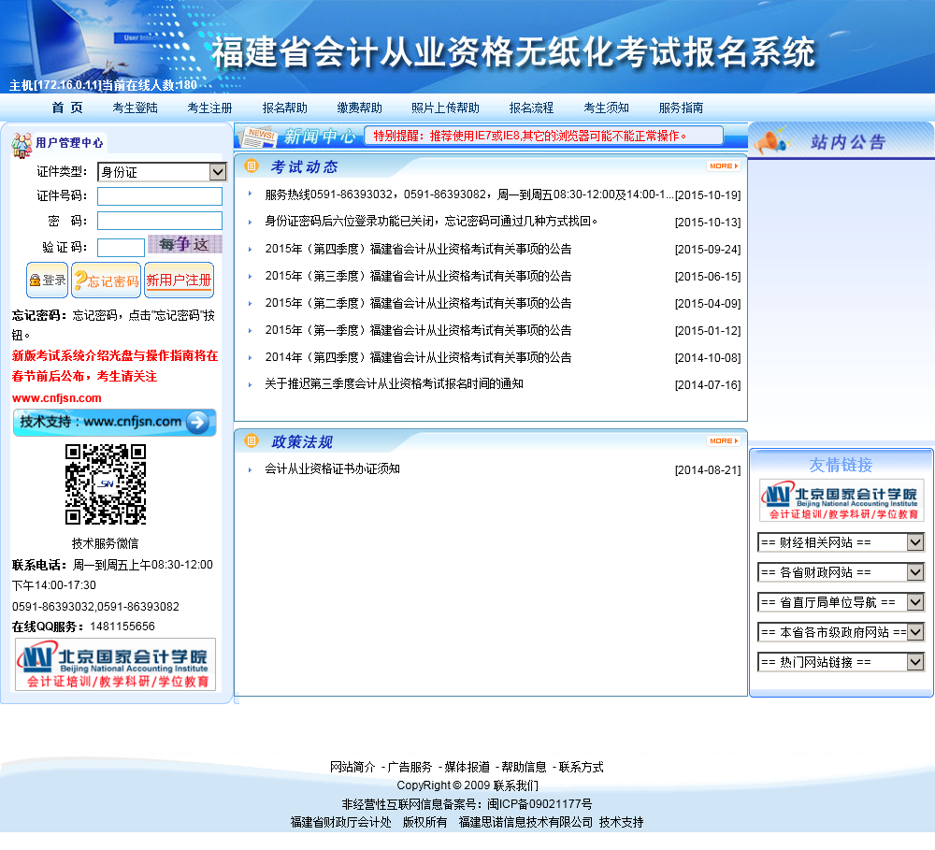Refresh the captcha image

pyautogui.click(x=185, y=244)
